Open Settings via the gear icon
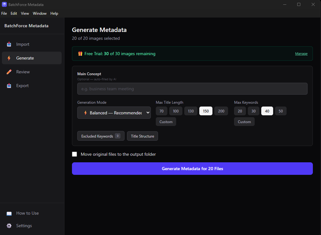 [x=9, y=226]
